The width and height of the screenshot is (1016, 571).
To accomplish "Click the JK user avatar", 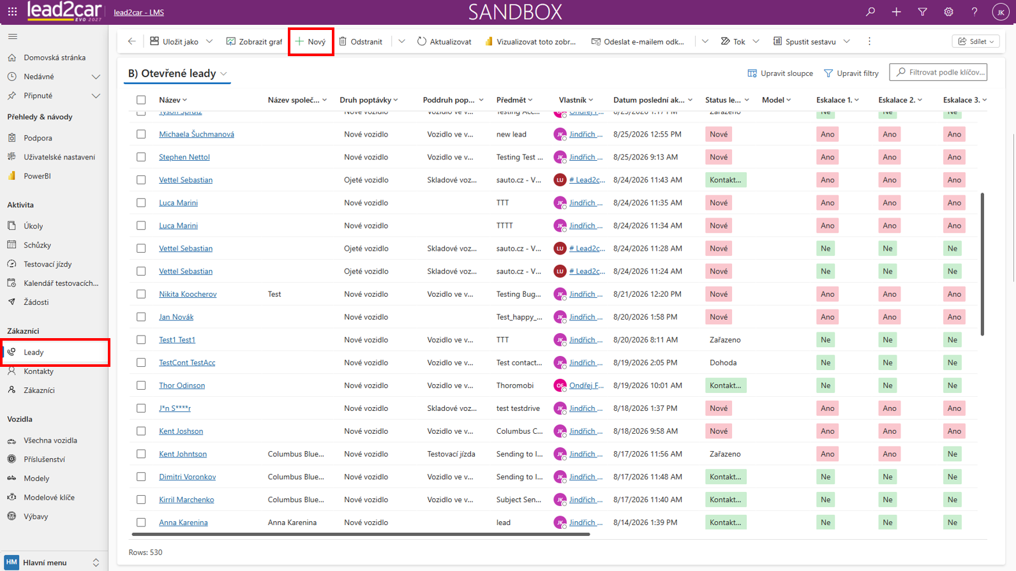I will (1000, 11).
